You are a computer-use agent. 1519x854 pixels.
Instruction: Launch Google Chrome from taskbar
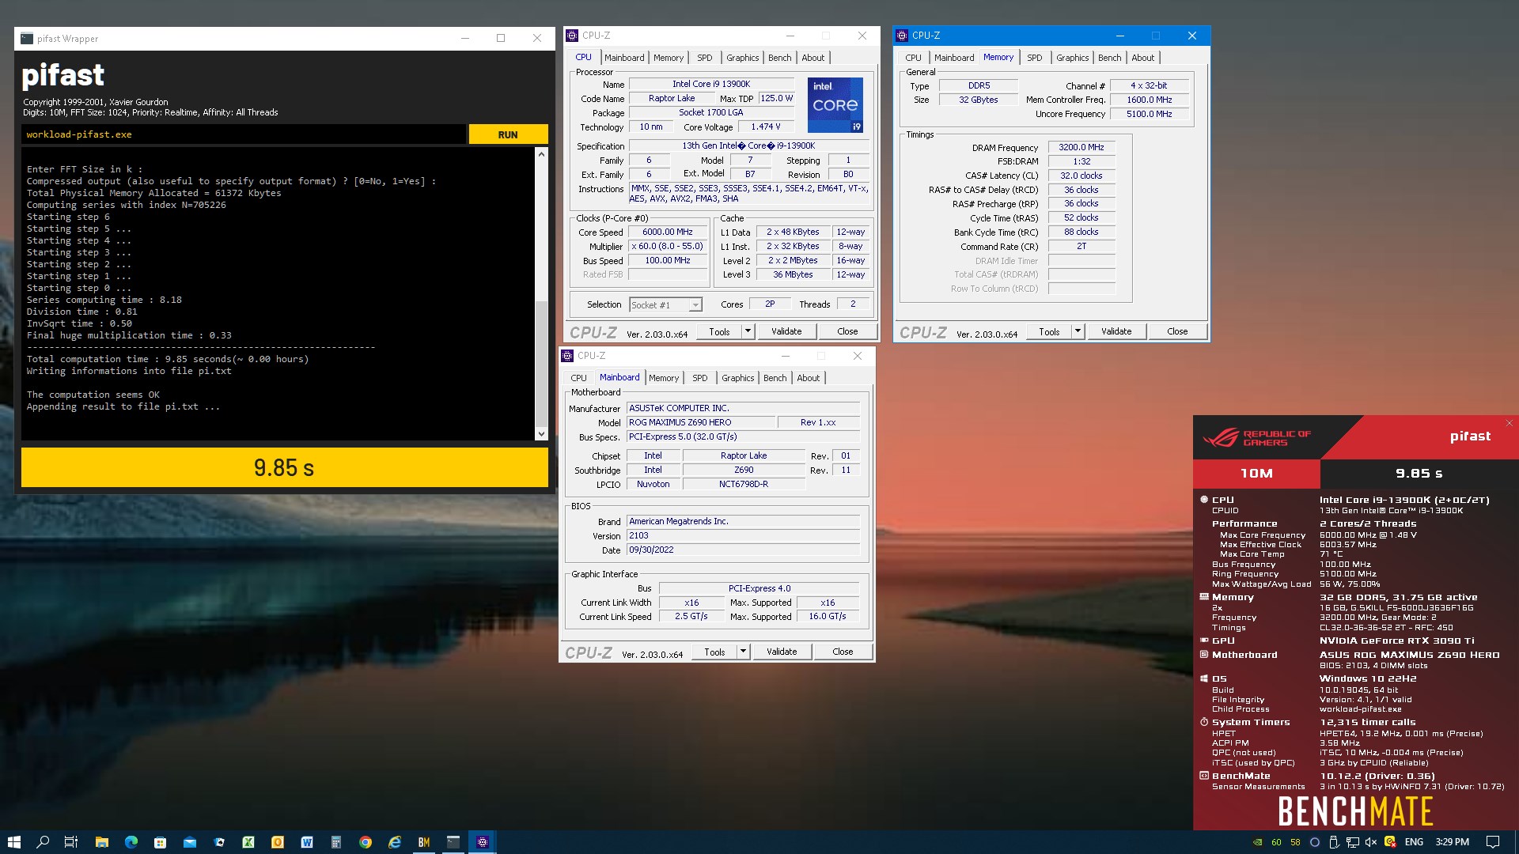(x=366, y=842)
